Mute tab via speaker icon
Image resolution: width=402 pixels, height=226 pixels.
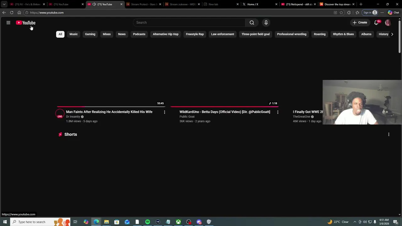(x=94, y=4)
